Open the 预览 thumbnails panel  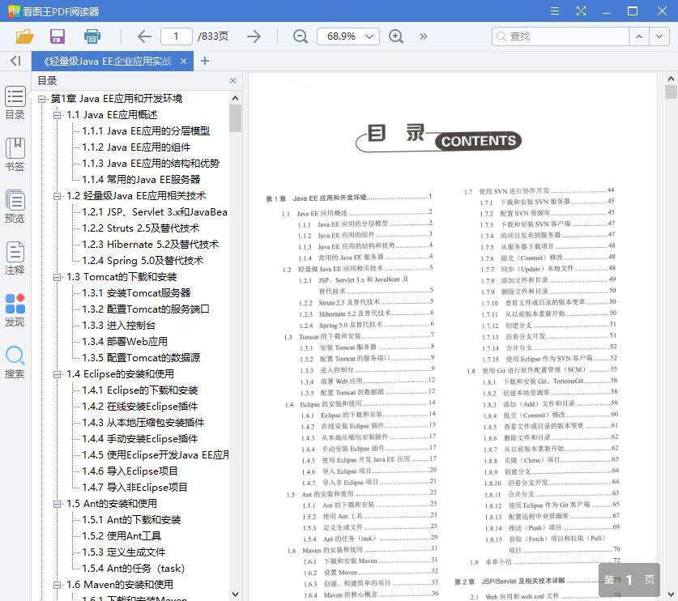(x=15, y=207)
